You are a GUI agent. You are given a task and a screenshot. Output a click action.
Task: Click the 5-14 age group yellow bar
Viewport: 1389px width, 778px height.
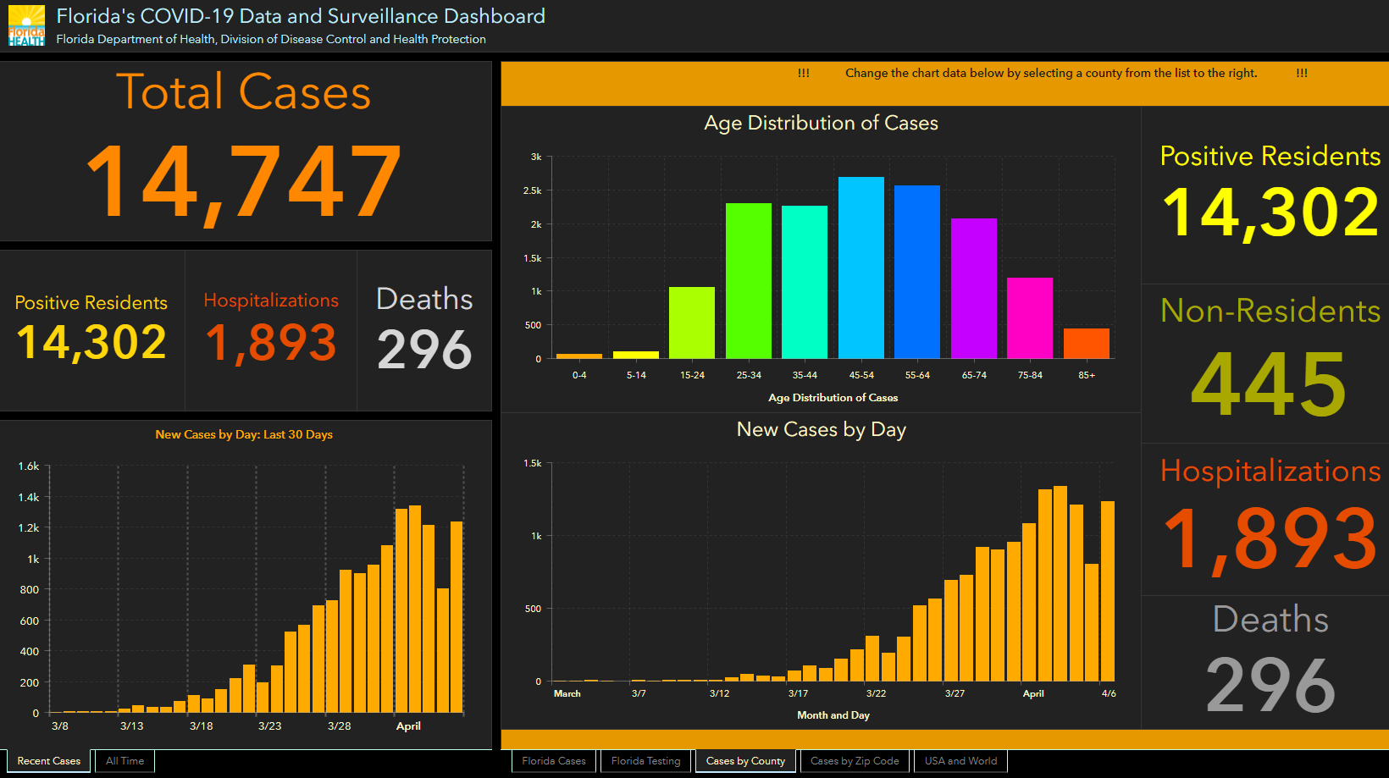pos(636,355)
